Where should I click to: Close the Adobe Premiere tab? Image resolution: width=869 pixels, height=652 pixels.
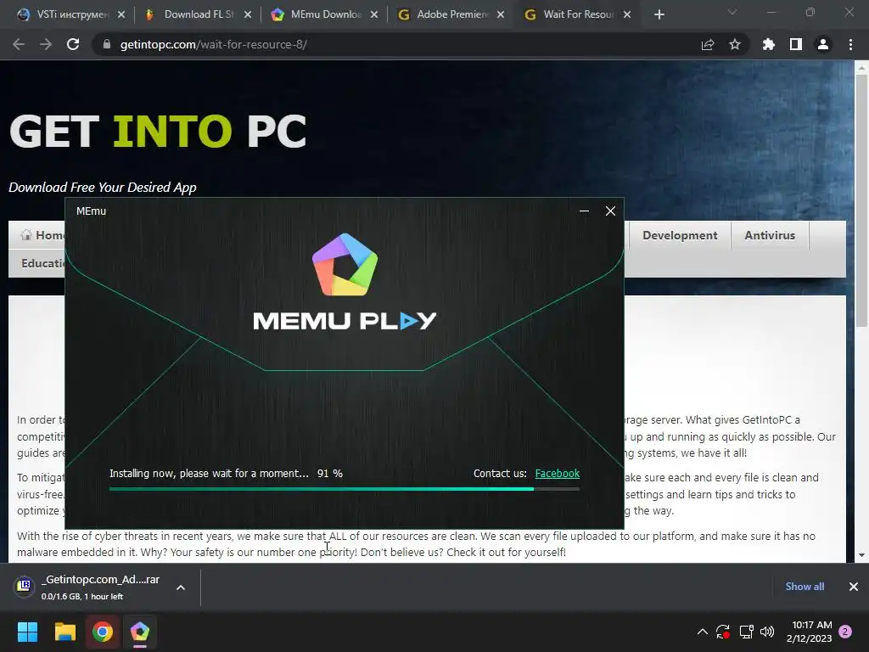(x=501, y=14)
